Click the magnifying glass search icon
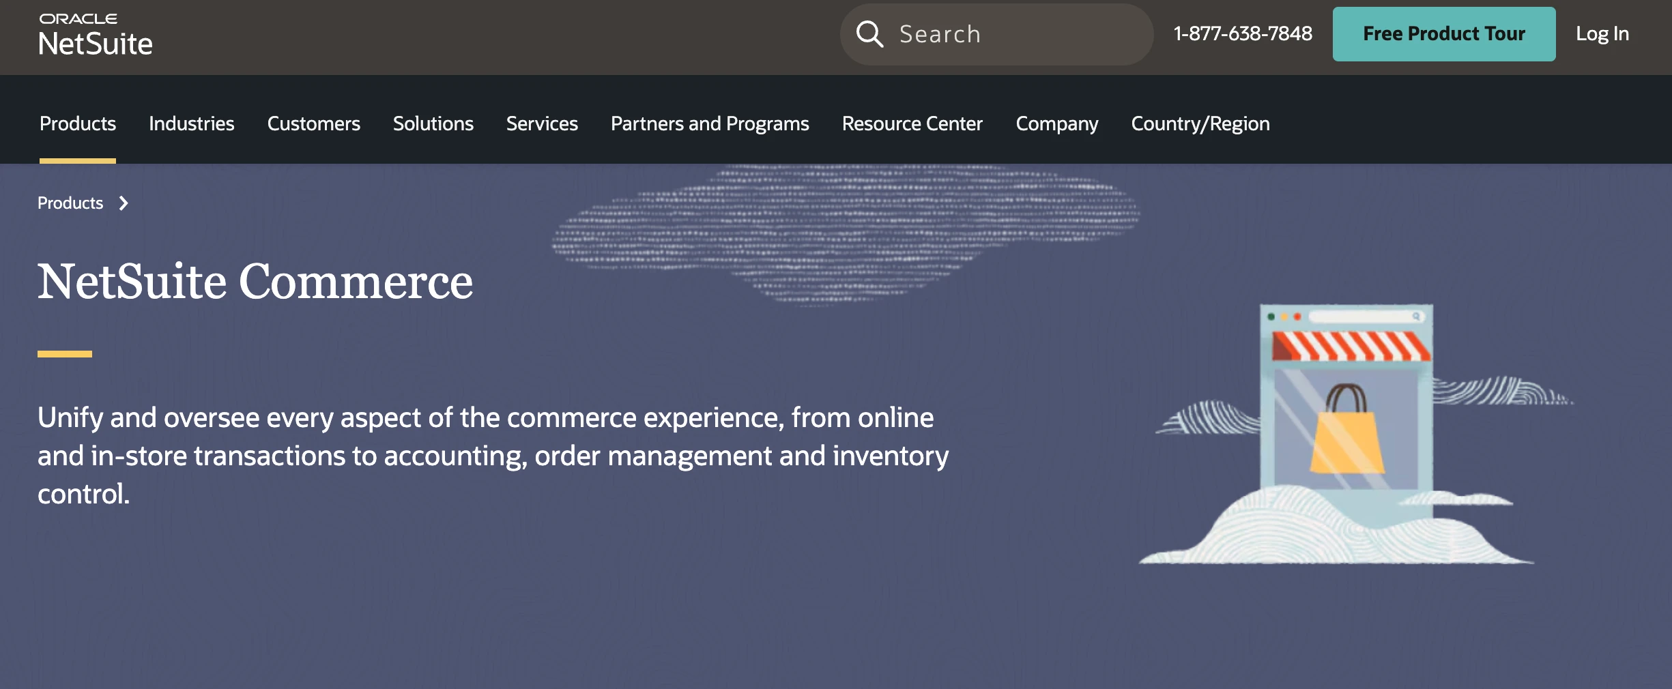The height and width of the screenshot is (689, 1672). point(869,34)
